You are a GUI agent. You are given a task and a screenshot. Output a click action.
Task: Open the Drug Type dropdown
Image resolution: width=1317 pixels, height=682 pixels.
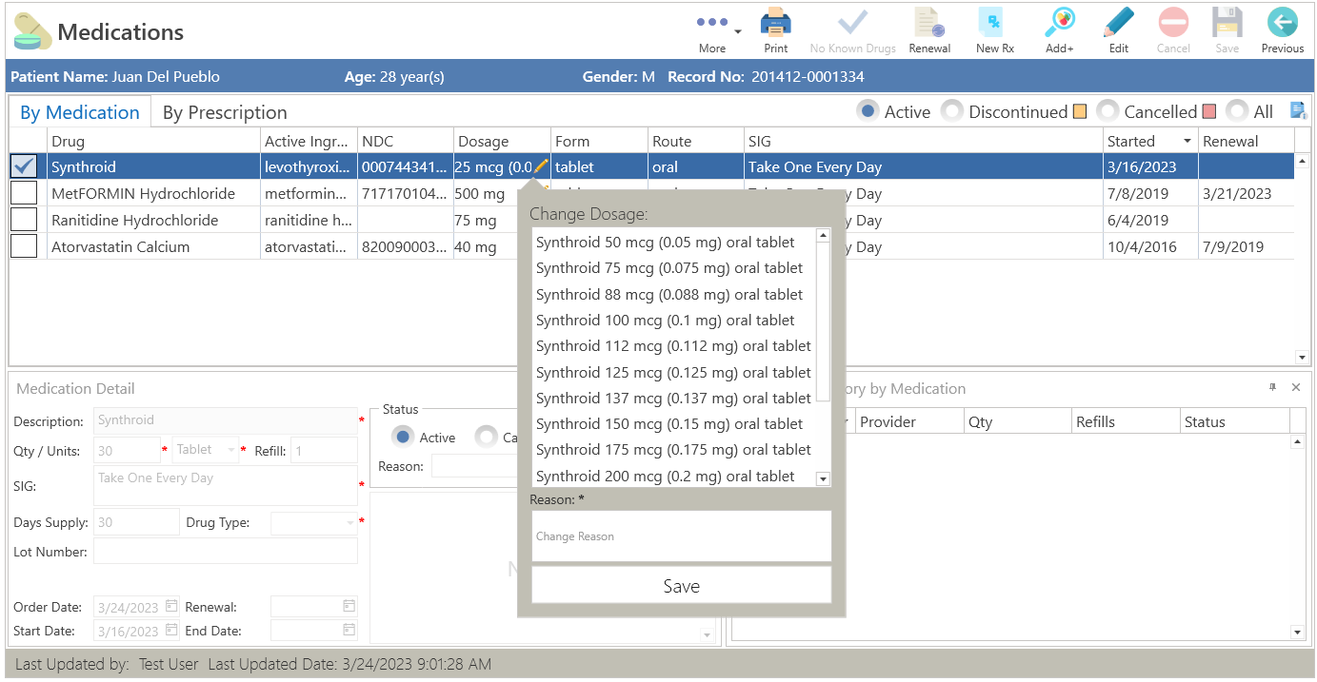[350, 523]
